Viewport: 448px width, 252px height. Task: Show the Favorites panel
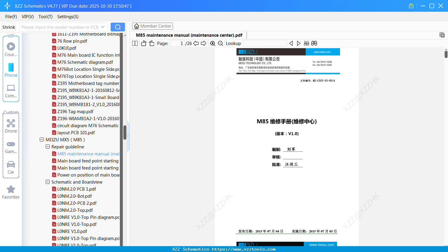click(x=11, y=192)
